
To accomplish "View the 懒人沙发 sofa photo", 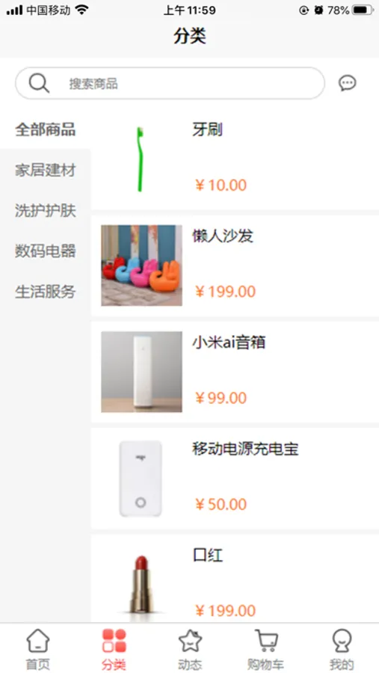I will pos(141,265).
